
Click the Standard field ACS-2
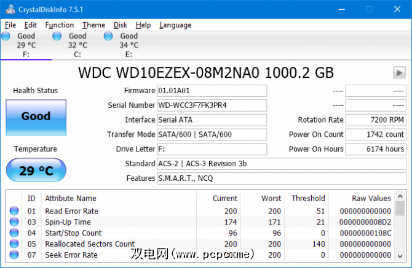pos(282,164)
